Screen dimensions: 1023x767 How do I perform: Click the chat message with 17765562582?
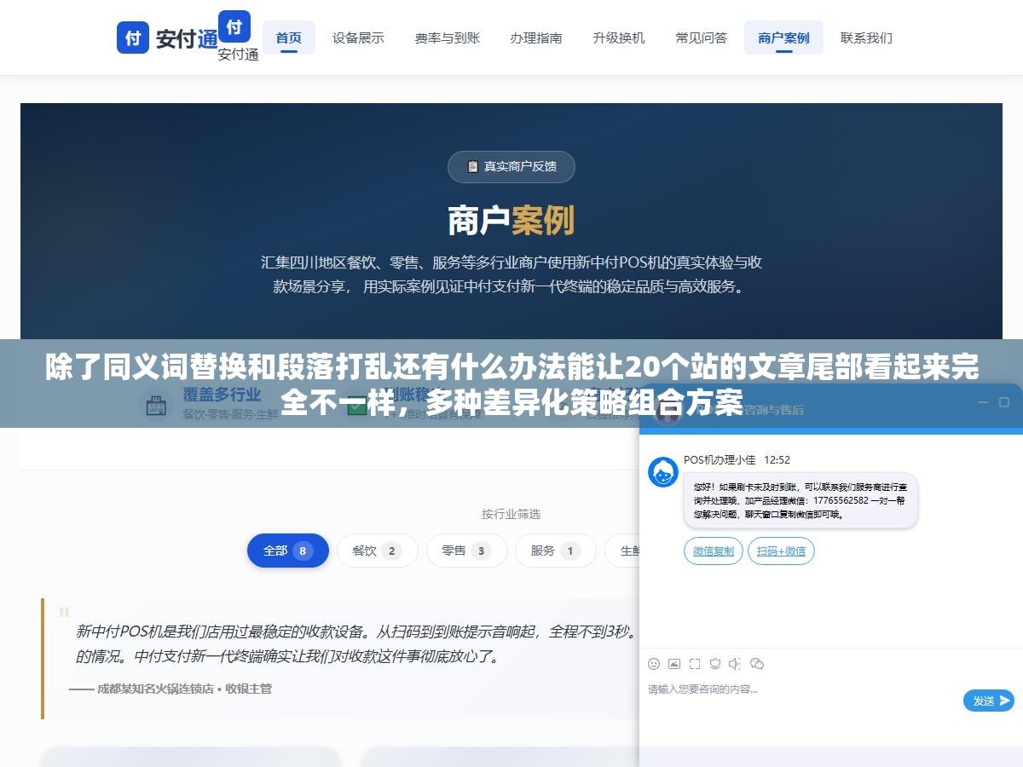click(x=800, y=500)
